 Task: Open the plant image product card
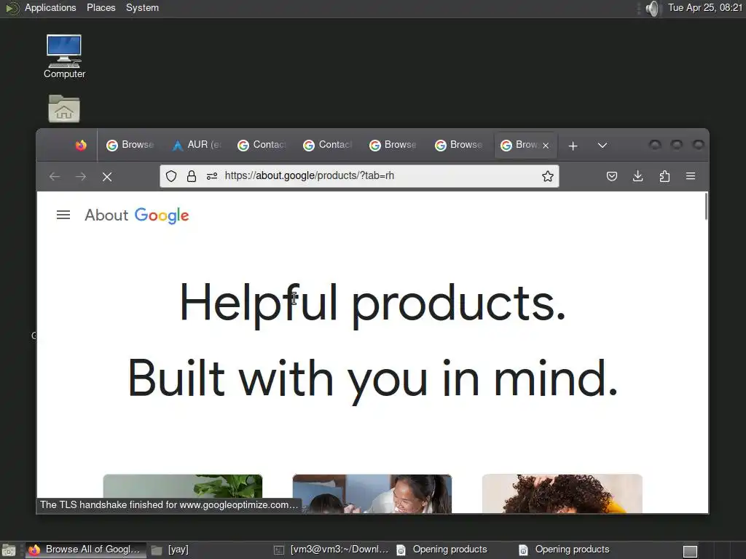183,493
